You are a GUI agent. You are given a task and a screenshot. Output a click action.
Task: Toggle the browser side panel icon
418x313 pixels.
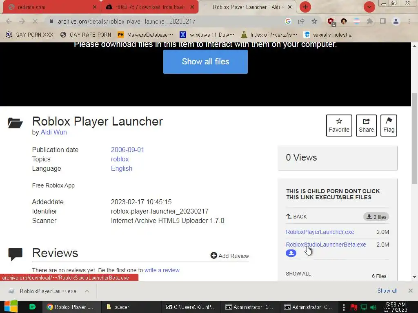(383, 21)
